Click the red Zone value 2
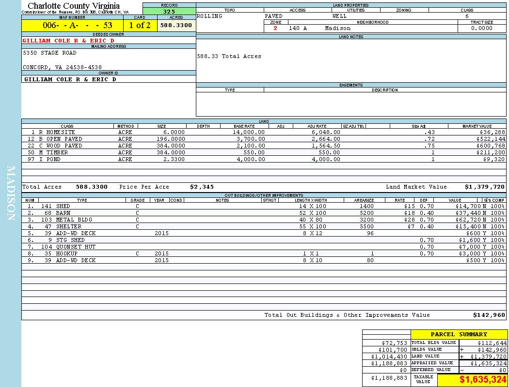509x387 pixels. (275, 28)
